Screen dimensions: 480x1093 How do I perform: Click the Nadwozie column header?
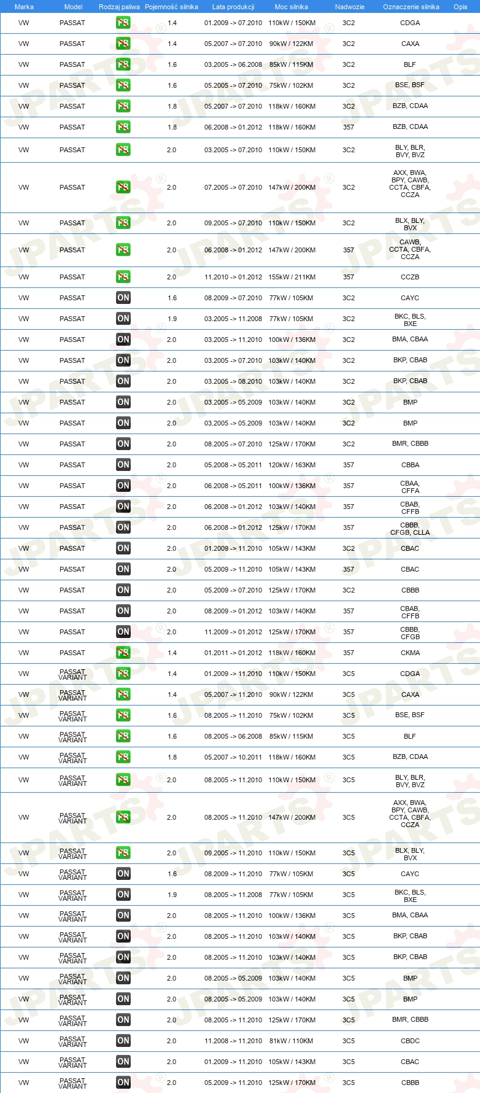click(350, 7)
